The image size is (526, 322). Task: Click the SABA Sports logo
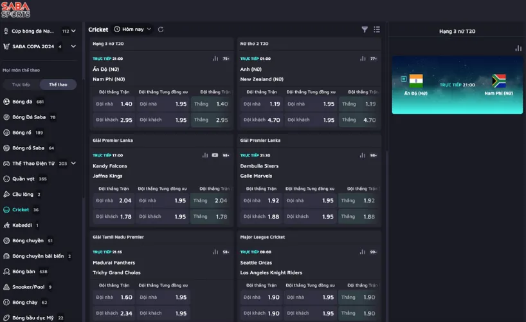coord(15,10)
